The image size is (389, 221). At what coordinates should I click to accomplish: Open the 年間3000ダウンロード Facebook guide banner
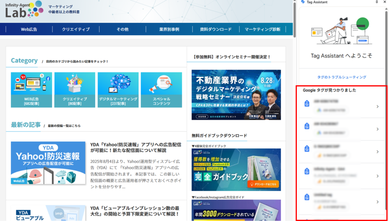[x=236, y=210]
